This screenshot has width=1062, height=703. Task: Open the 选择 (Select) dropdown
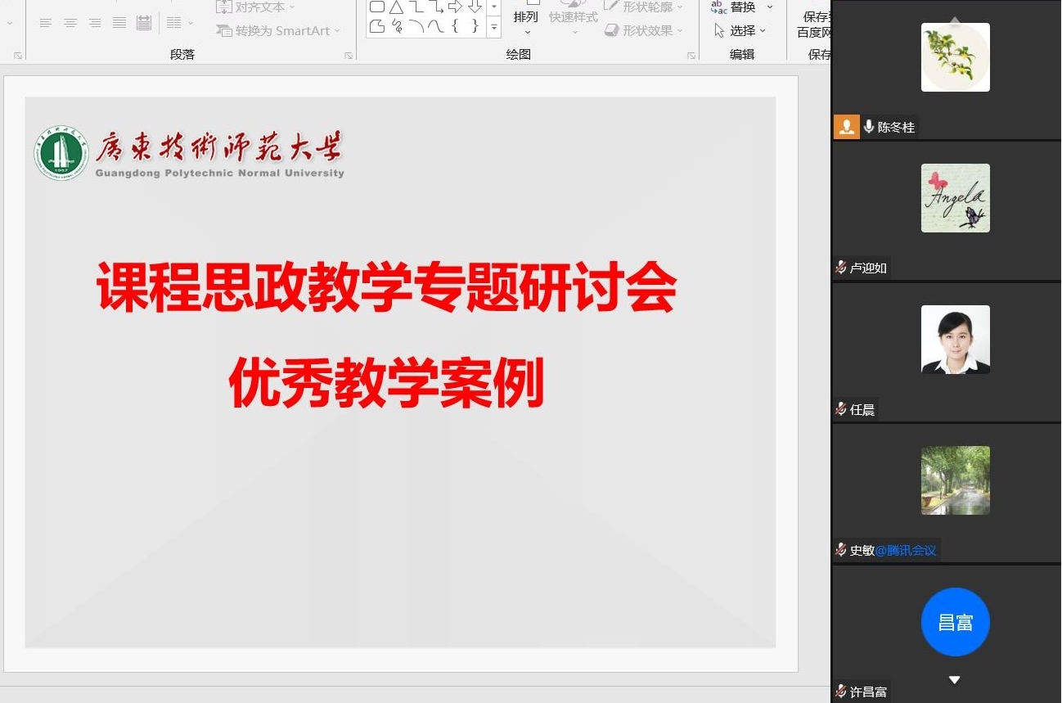point(740,30)
